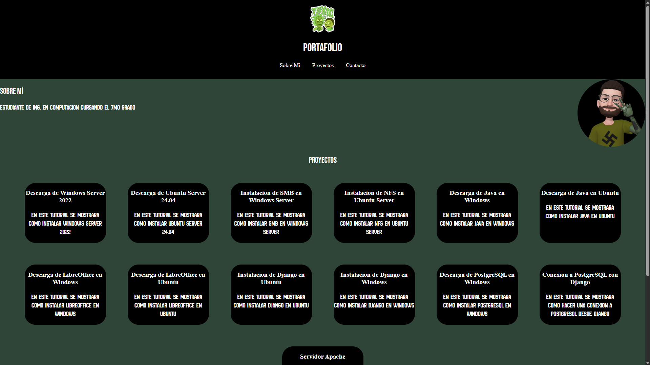650x365 pixels.
Task: Open Conexion a PostgreSQL con Django card
Action: [x=580, y=295]
